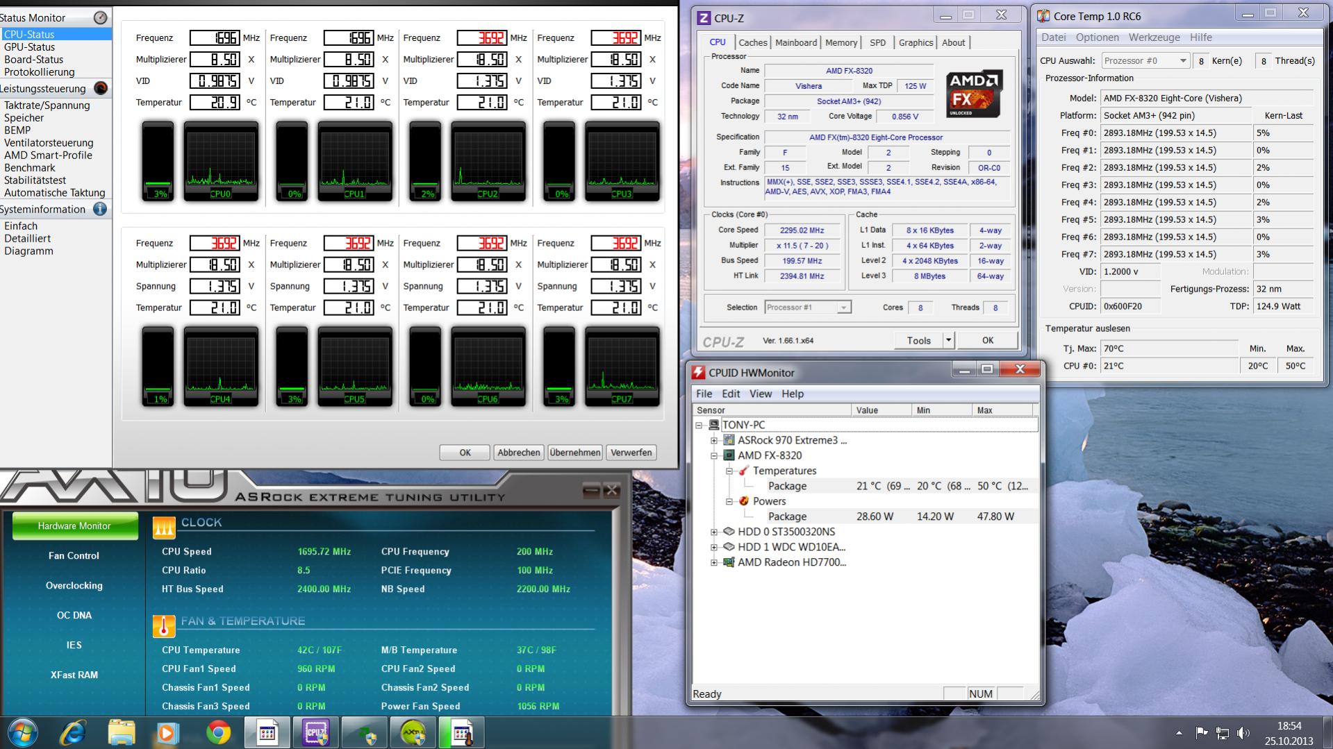
Task: Collapse the AMD FX-8320 node
Action: [714, 455]
